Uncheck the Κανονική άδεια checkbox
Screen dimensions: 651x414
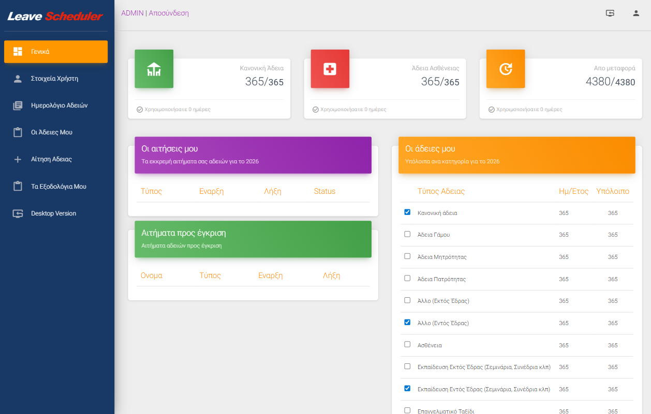407,212
